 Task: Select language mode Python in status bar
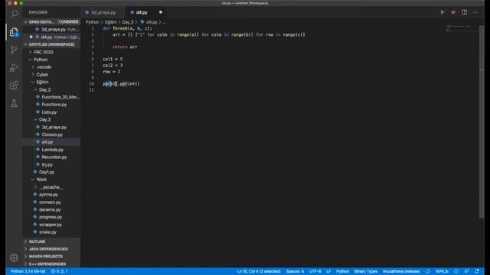[342, 271]
